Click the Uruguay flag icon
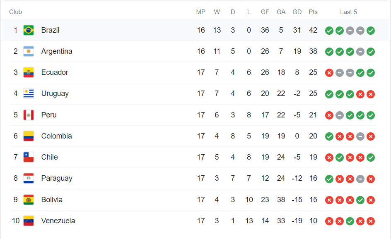The image size is (391, 239). 29,93
